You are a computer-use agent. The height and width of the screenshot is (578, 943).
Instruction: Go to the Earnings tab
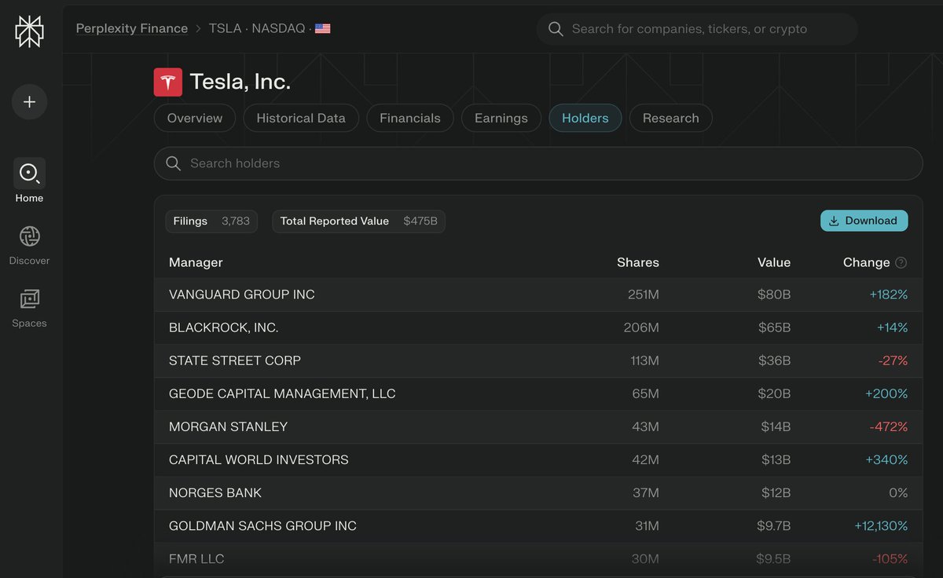501,118
